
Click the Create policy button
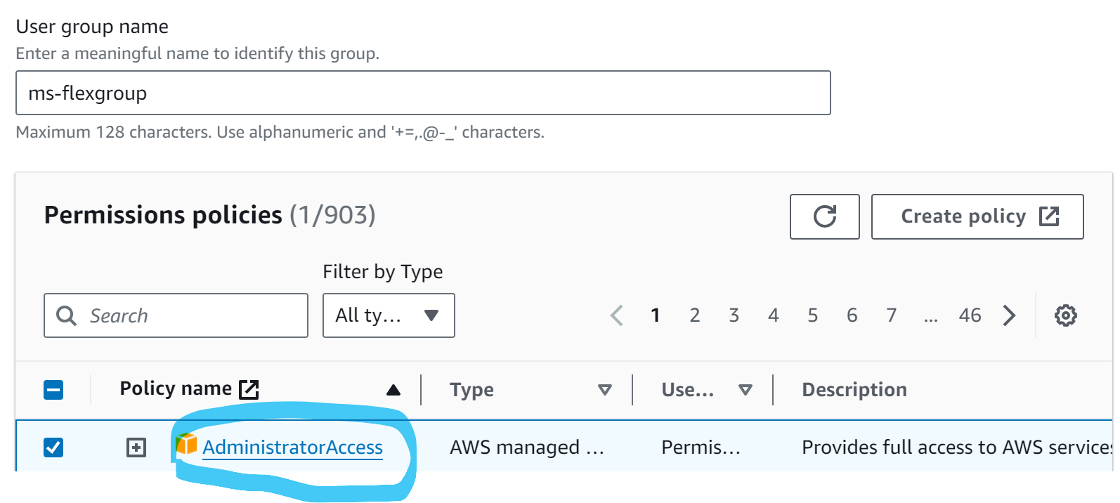pyautogui.click(x=977, y=216)
